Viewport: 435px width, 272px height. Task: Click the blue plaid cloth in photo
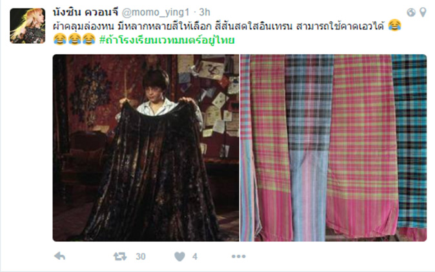(309, 147)
